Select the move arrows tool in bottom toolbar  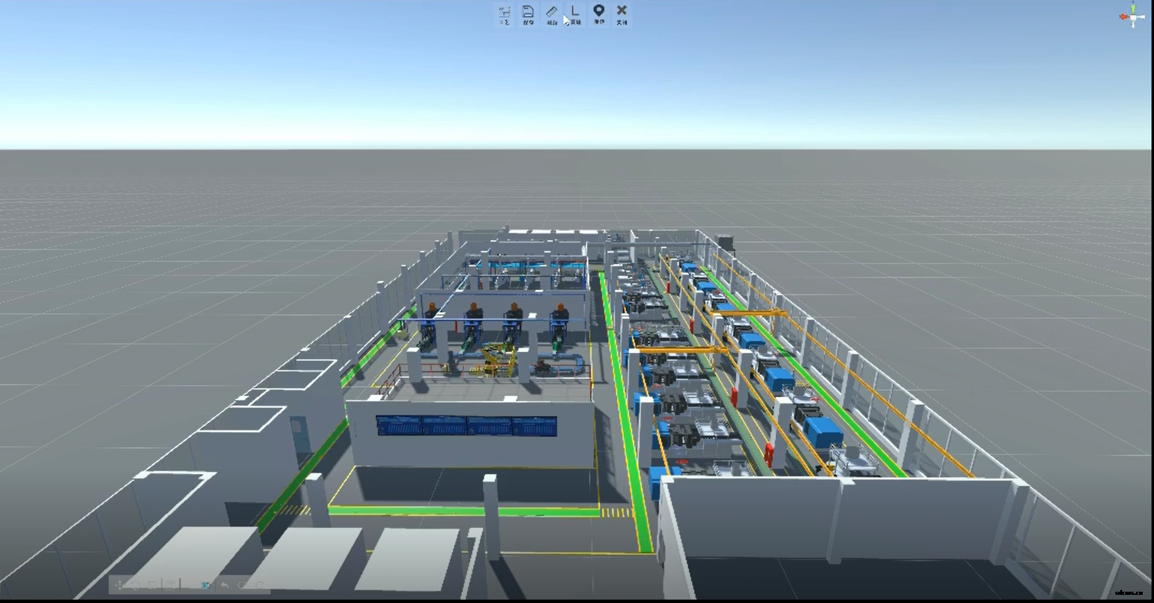(120, 585)
